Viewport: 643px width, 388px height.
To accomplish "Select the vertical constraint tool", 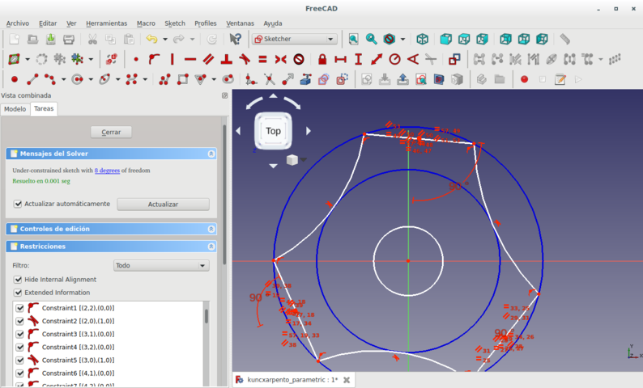I will click(x=172, y=59).
